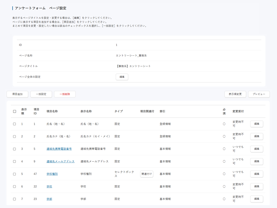The height and width of the screenshot is (208, 277).
Task: Open 一括設定 bulk settings
Action: coord(41,94)
